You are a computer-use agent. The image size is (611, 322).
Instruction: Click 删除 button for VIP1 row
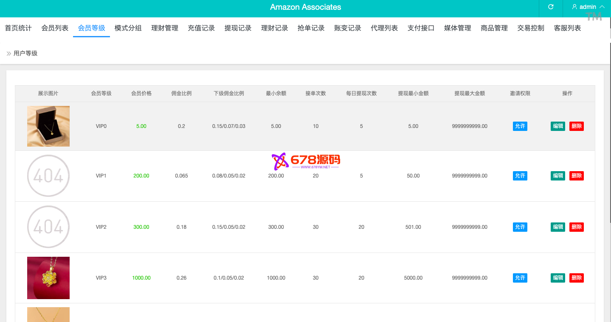(x=576, y=176)
